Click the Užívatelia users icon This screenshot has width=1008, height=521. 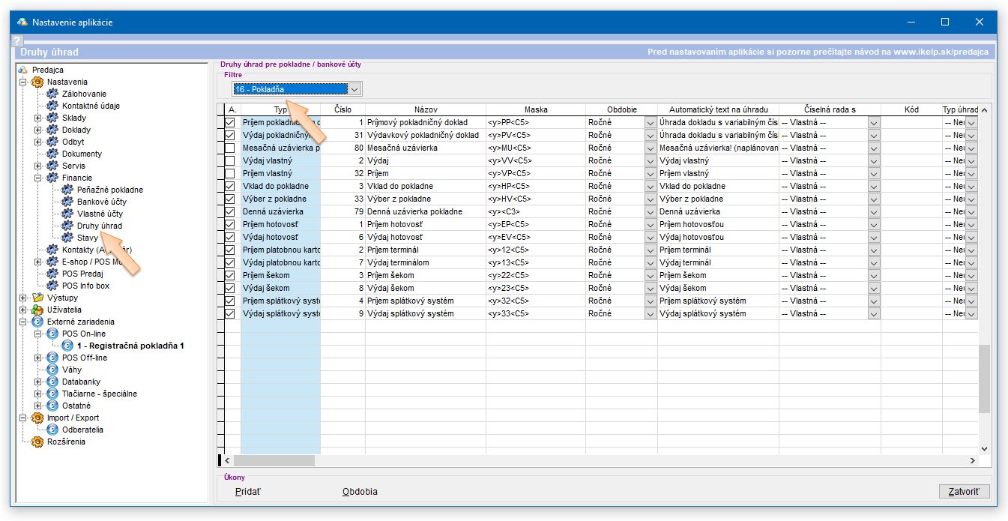(37, 310)
